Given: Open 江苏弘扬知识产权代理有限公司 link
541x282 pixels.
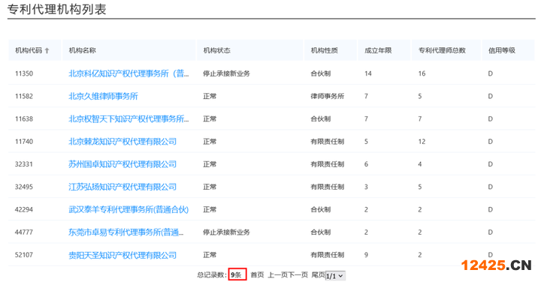Looking at the screenshot, I should point(122,187).
